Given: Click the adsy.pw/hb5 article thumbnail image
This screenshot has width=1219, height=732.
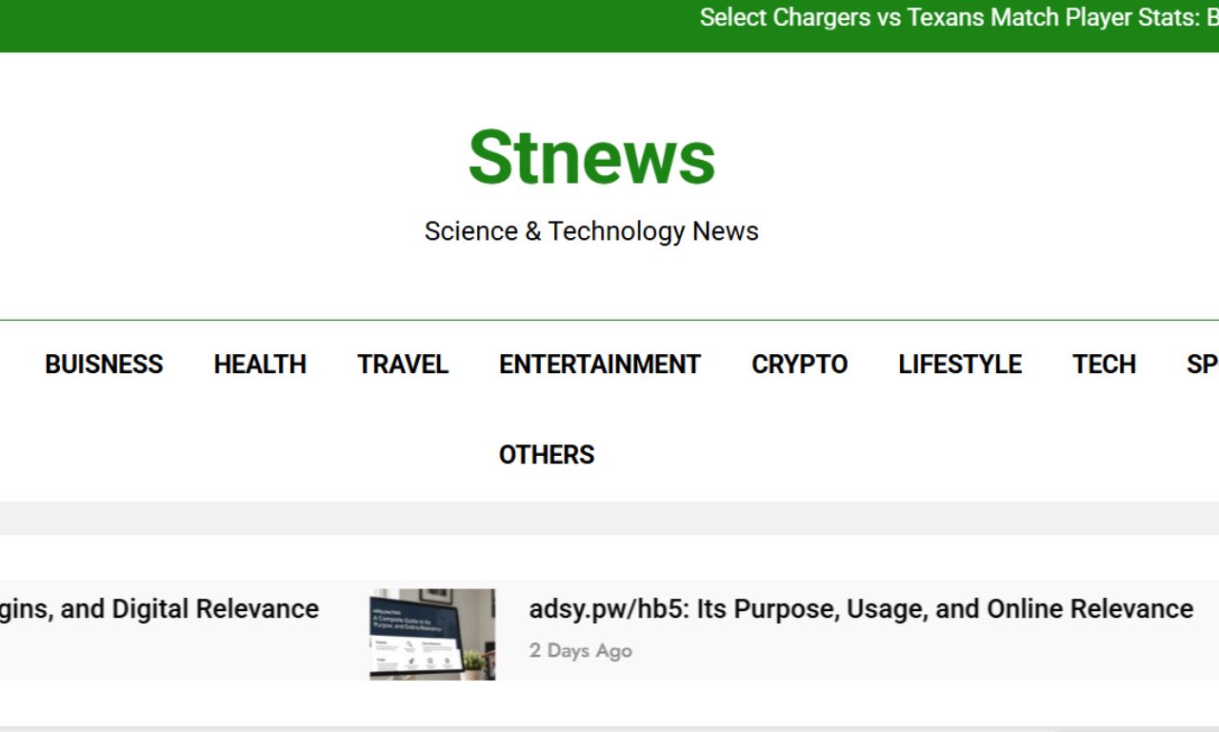Looking at the screenshot, I should tap(431, 634).
